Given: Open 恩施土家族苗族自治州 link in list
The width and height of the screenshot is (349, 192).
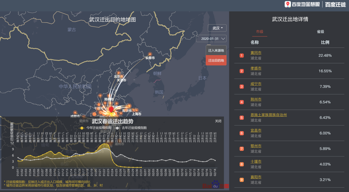Looking at the screenshot, I should (x=268, y=115).
